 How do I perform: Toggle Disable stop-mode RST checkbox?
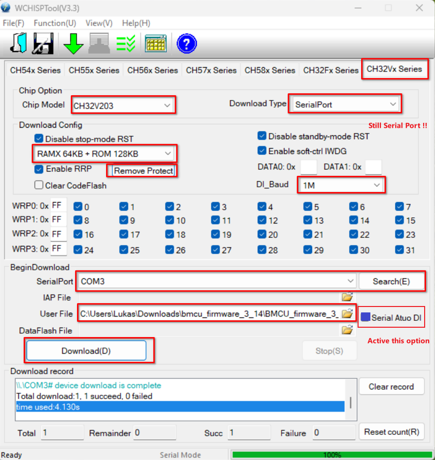tap(39, 139)
